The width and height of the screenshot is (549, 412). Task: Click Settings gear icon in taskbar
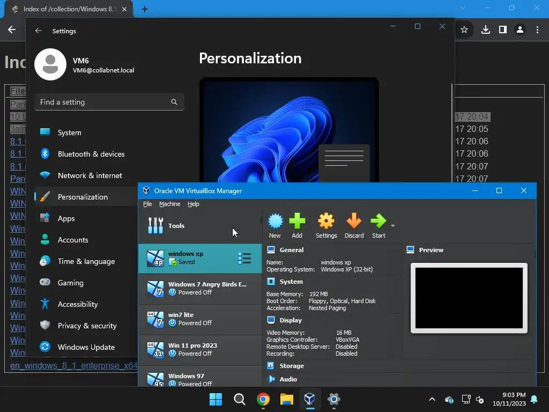click(333, 399)
